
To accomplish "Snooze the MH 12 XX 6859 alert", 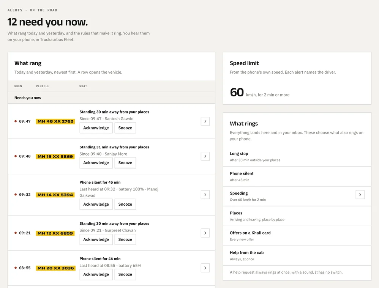I will point(125,239).
